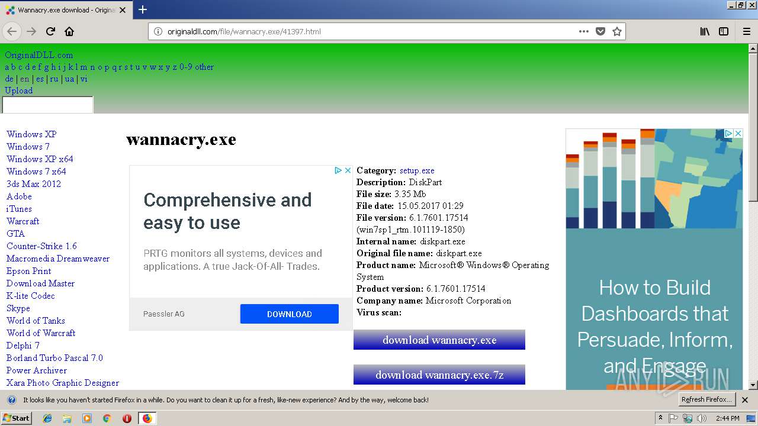Image resolution: width=758 pixels, height=426 pixels.
Task: Bookmark this page with the star icon
Action: click(617, 31)
